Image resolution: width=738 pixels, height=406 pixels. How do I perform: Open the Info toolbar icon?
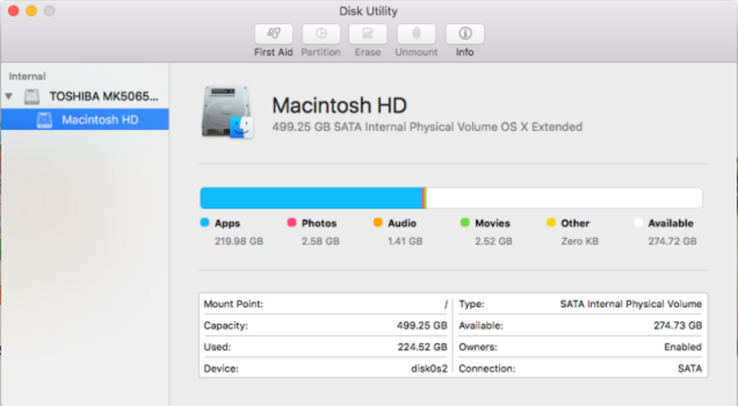click(x=465, y=34)
